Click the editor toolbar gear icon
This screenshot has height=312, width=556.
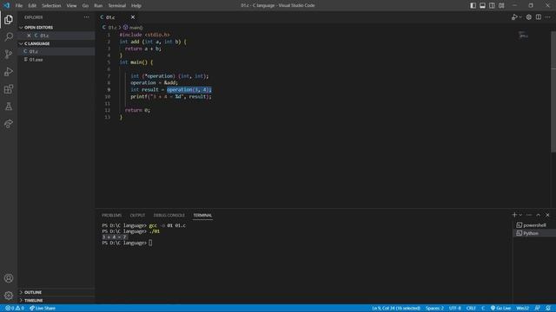[x=529, y=17]
